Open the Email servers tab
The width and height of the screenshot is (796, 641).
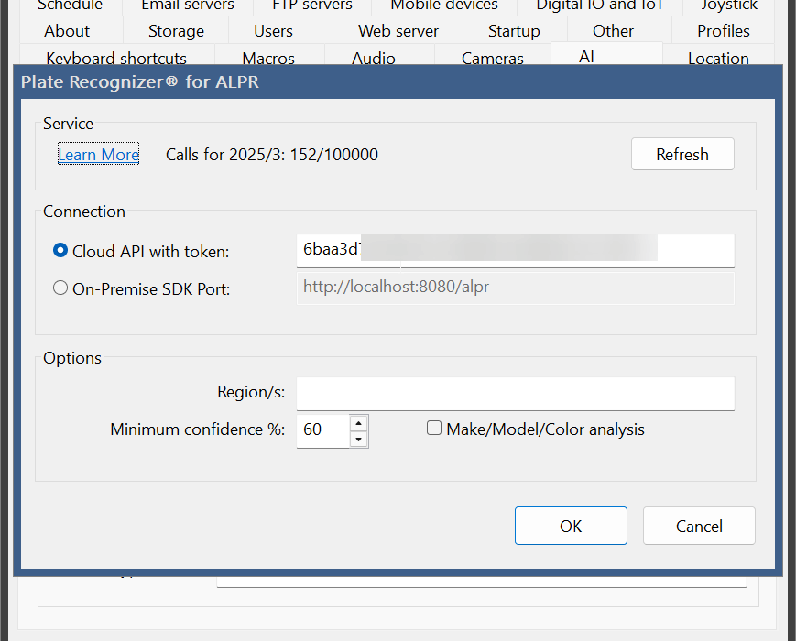click(x=188, y=6)
